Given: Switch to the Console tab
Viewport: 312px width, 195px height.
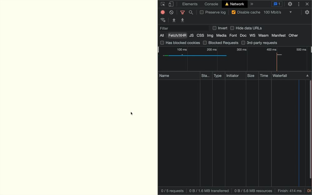Looking at the screenshot, I should (211, 4).
